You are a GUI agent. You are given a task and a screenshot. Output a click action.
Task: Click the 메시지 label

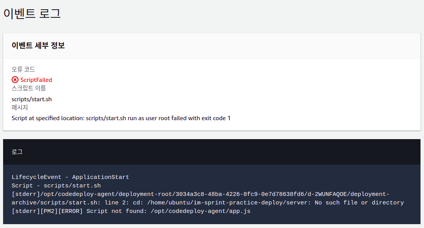[20, 107]
